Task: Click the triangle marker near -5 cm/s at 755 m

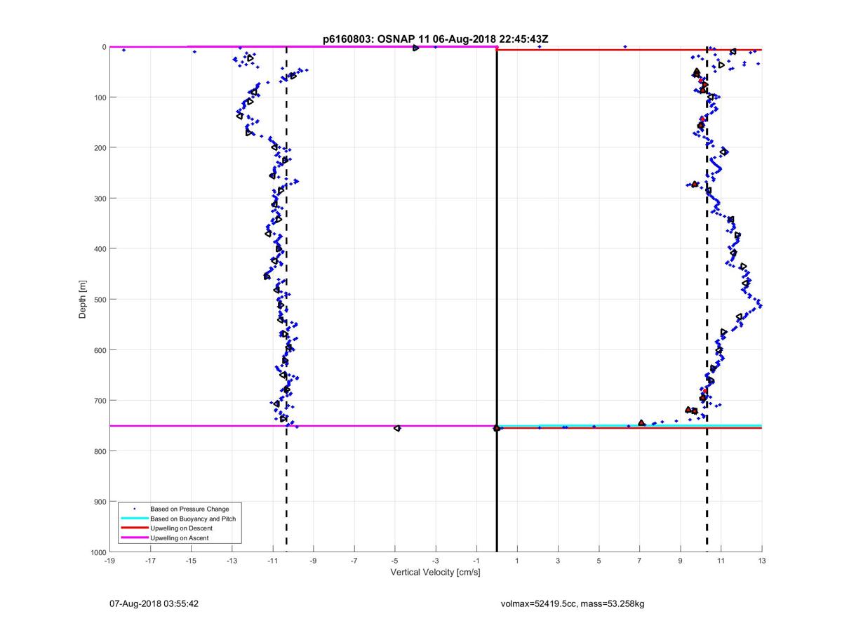Action: (397, 428)
